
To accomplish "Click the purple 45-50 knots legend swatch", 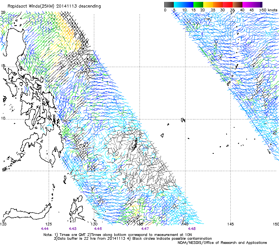I will [x=257, y=5].
